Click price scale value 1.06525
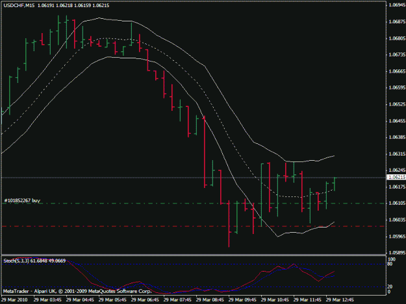 397,104
